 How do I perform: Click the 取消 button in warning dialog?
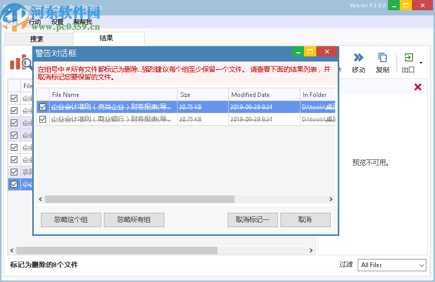click(306, 220)
